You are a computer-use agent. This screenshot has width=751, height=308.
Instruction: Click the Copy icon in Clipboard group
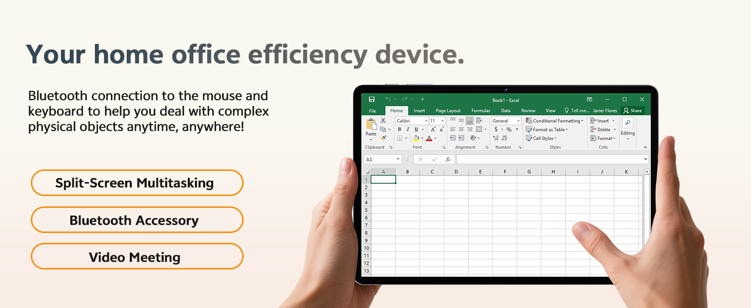[x=383, y=129]
